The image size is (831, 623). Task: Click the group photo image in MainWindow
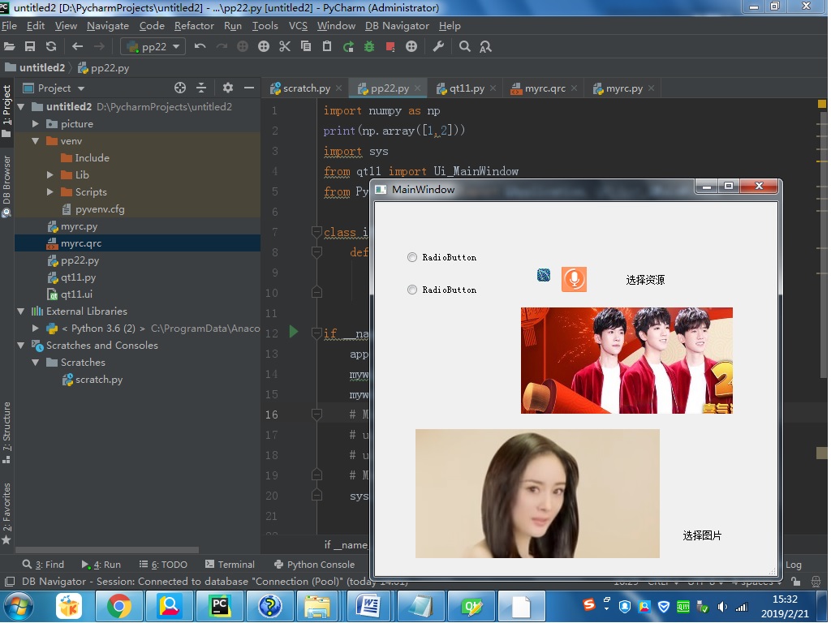pyautogui.click(x=626, y=360)
